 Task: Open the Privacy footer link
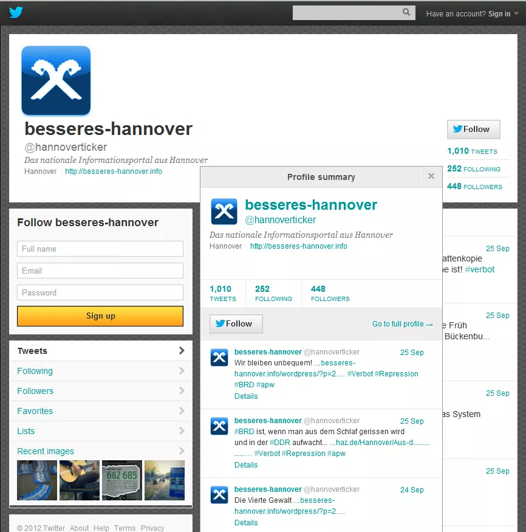[x=152, y=528]
